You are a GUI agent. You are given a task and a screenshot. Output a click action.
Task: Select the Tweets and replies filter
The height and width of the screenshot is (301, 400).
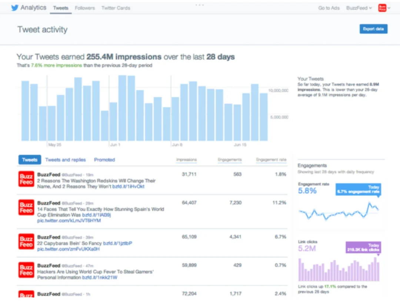pyautogui.click(x=66, y=159)
